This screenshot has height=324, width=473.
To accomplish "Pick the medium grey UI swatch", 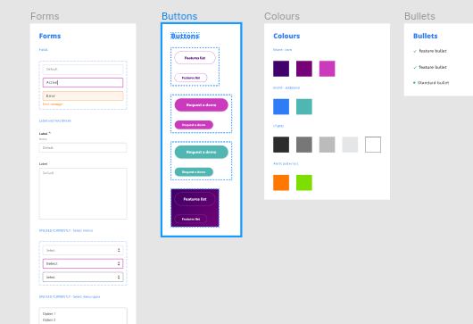I will pyautogui.click(x=304, y=145).
